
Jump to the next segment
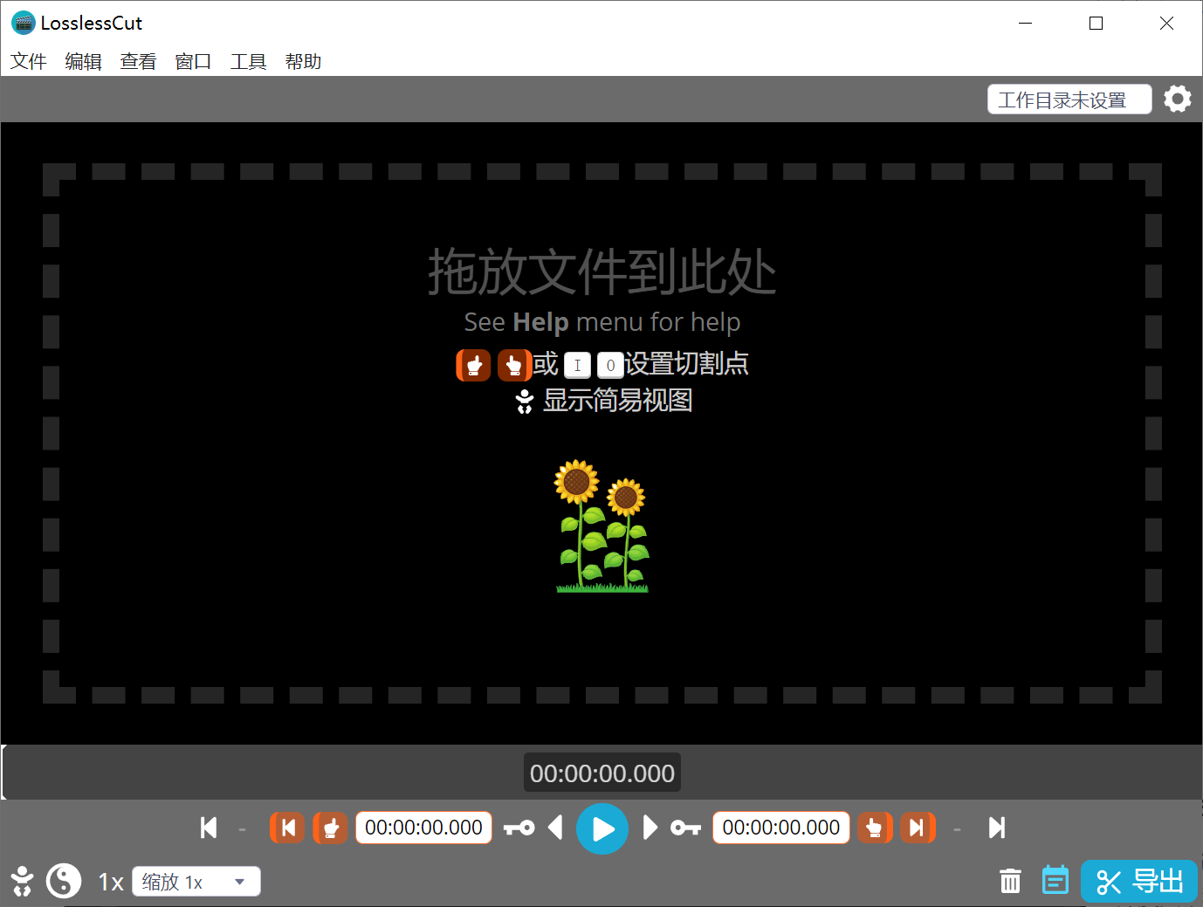pos(996,828)
